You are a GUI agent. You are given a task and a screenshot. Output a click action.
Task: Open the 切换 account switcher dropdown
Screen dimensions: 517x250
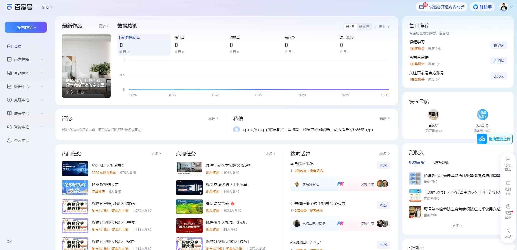point(47,7)
